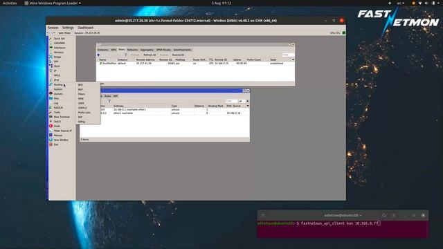Screen dimensions: 443x249
Task: Select OSPFv3 in the Routing submenu
Action: tap(82, 108)
